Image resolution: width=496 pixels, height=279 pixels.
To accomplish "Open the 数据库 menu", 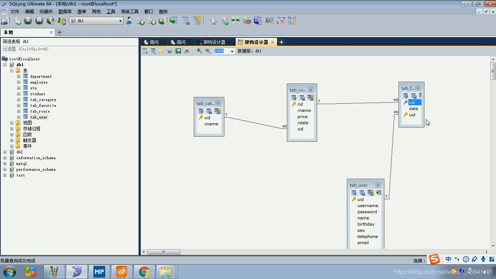I will (65, 12).
